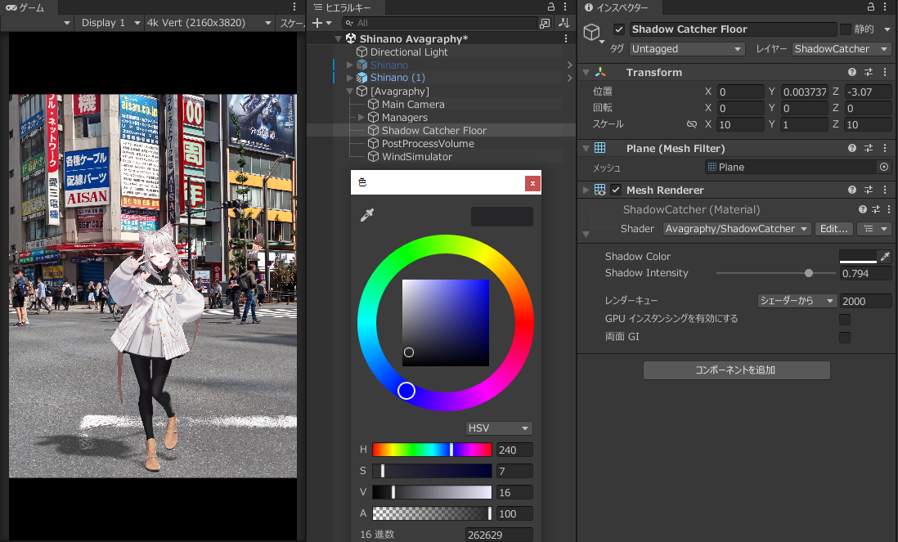This screenshot has height=542, width=898.
Task: Toggle the scale proportion link icon
Action: [692, 124]
